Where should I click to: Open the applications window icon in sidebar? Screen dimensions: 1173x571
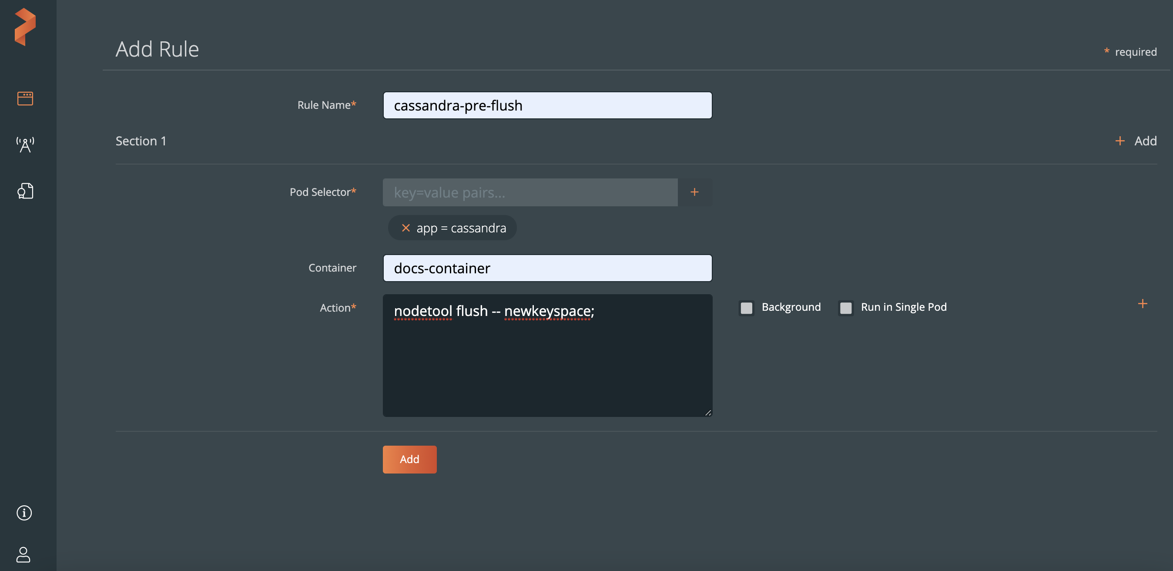[x=25, y=98]
